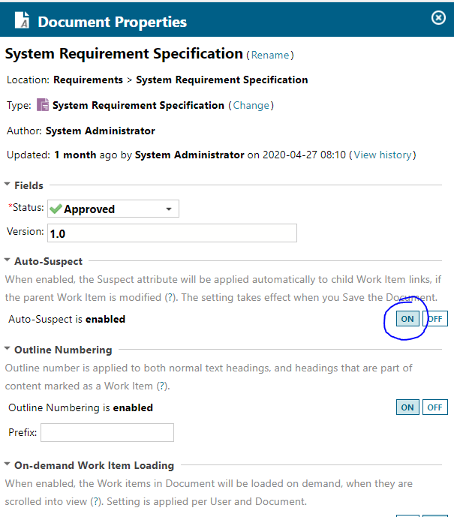454x517 pixels.
Task: Click the System Requirement Specification breadcrumb
Action: [222, 80]
